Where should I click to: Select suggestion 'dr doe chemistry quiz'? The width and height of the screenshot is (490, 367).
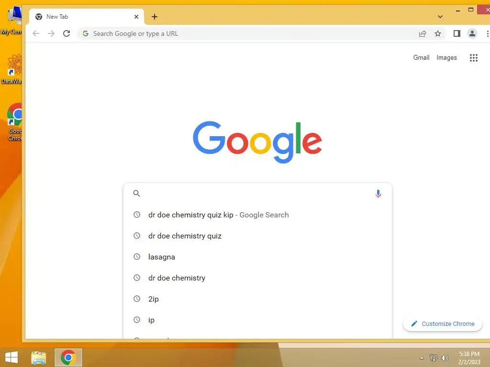(x=257, y=236)
